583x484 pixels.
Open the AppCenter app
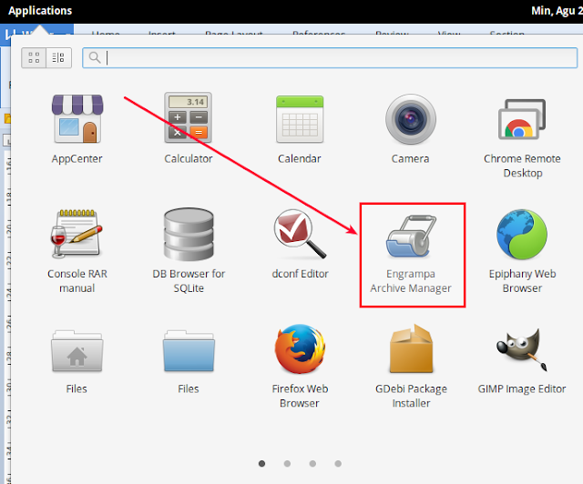click(x=77, y=128)
